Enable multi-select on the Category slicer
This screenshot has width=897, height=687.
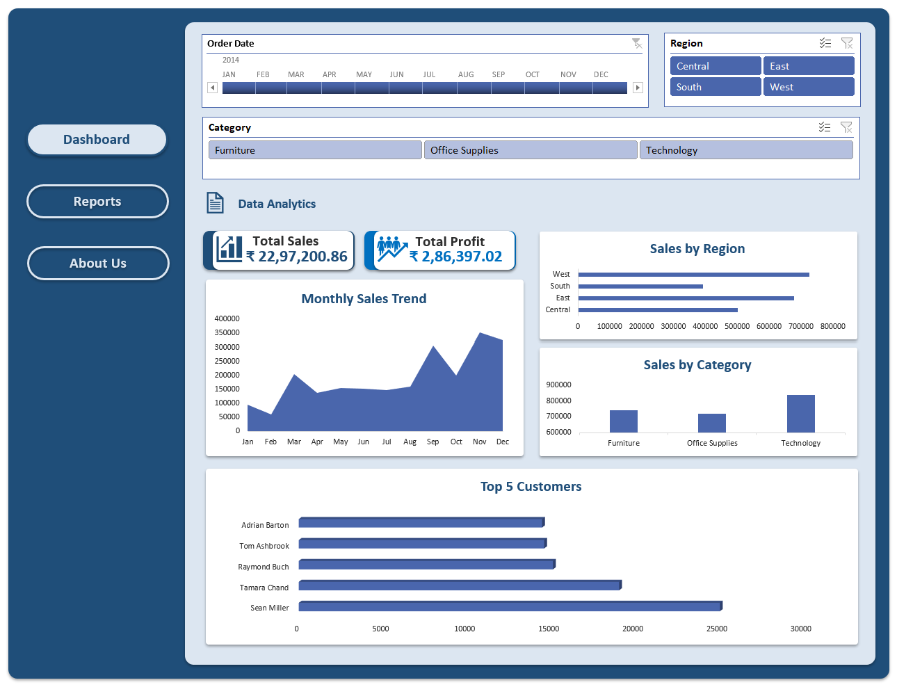[825, 127]
